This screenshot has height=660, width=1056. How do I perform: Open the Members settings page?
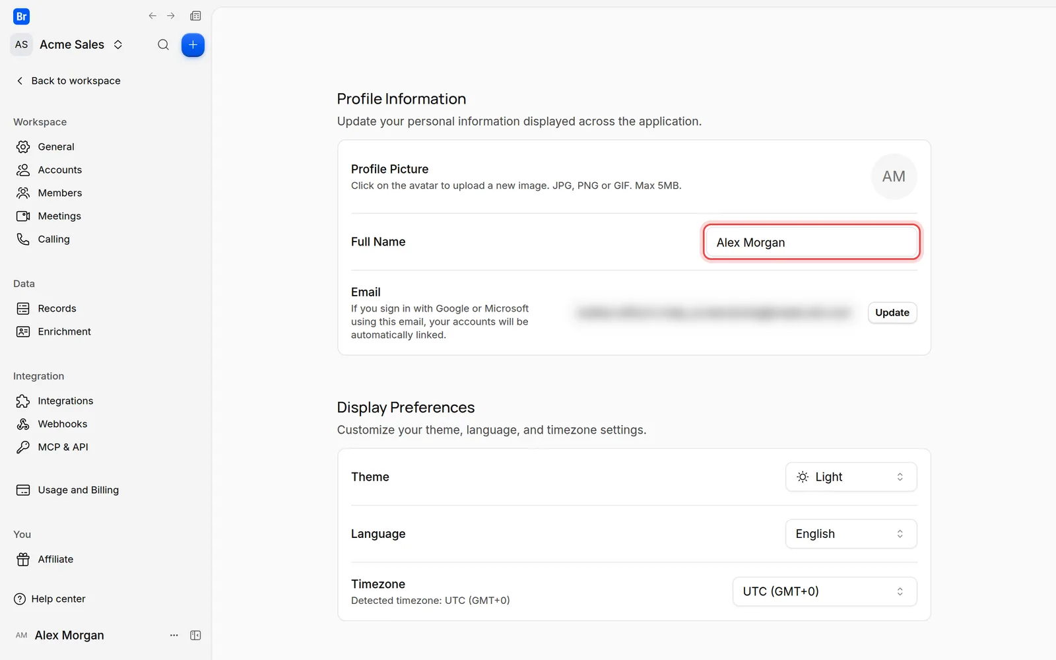pyautogui.click(x=60, y=193)
